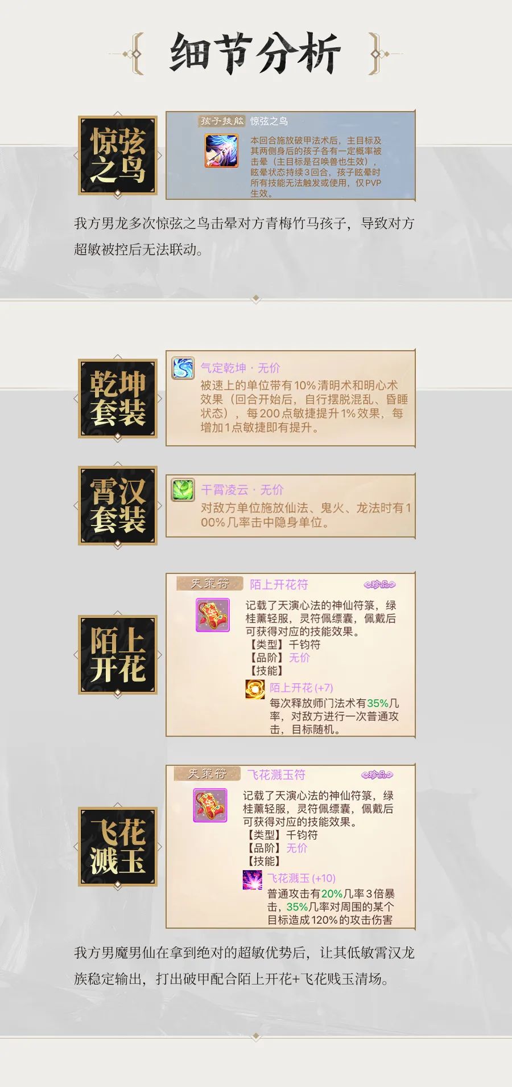Click the 陌上开花 (+7) golden skill icon
Viewport: 512px width, 1087px height.
pyautogui.click(x=255, y=689)
